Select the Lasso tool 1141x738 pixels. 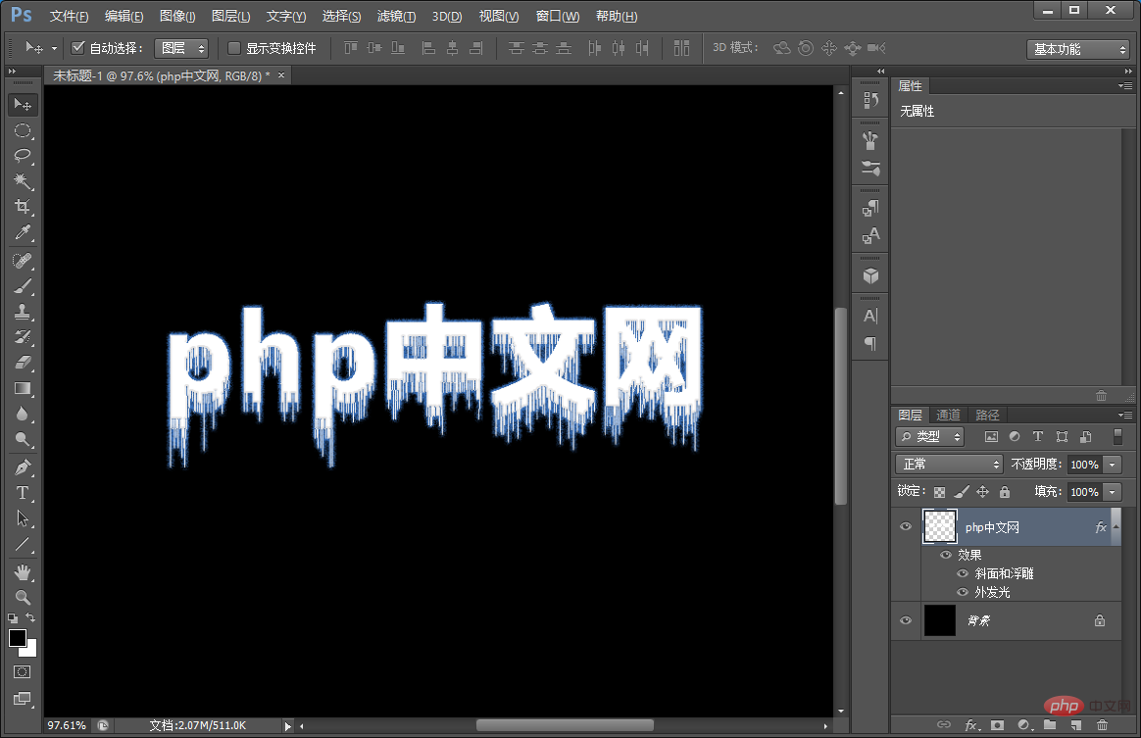coord(23,156)
